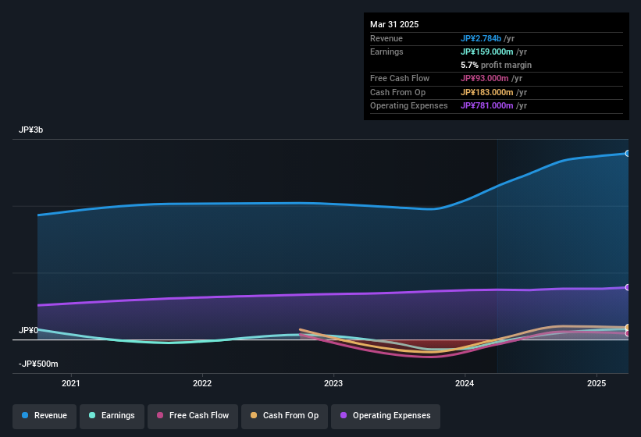Click the Free Cash Flow label in tooltip
Image resolution: width=641 pixels, height=437 pixels.
(x=400, y=78)
